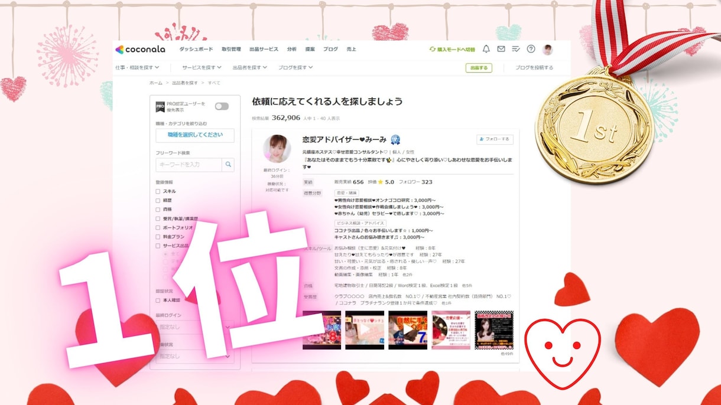Open the fourth portfolio thumbnail with pink background
The width and height of the screenshot is (721, 405).
tap(451, 330)
